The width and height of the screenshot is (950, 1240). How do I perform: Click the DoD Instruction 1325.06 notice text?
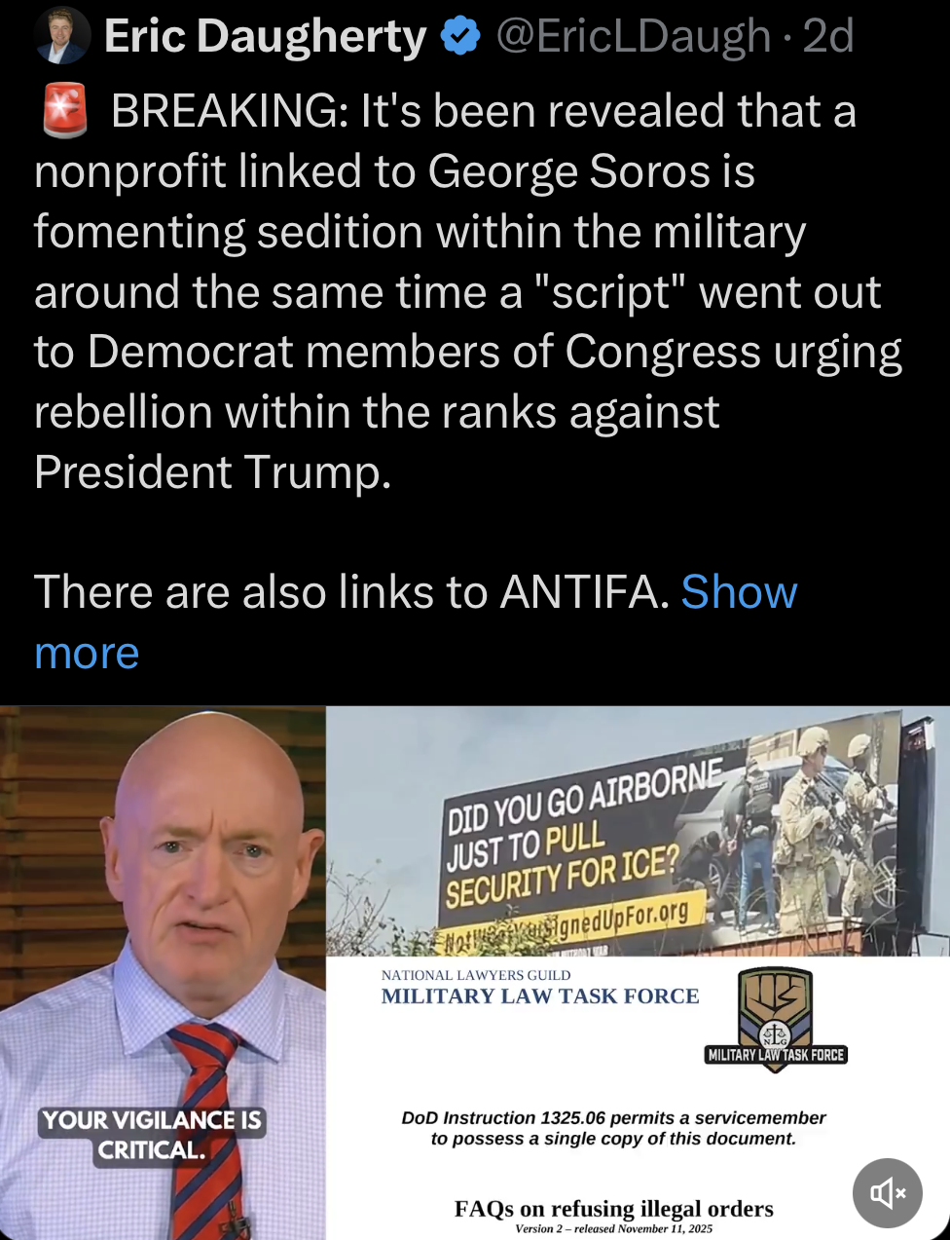pos(613,1128)
